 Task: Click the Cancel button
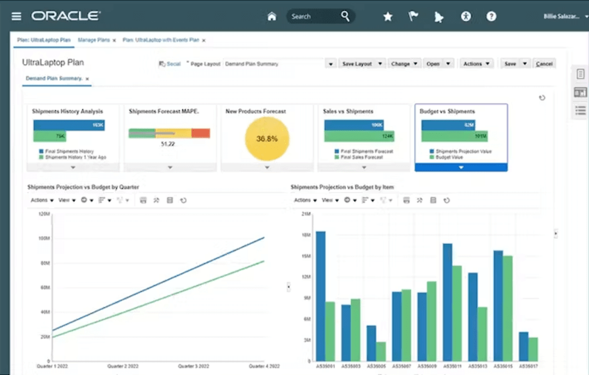tap(544, 64)
